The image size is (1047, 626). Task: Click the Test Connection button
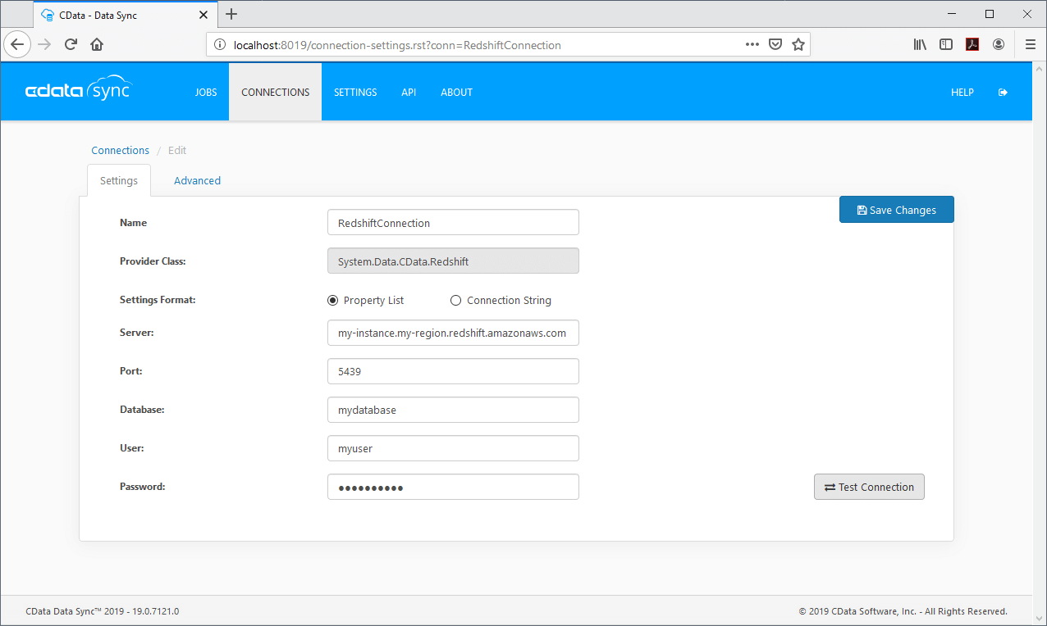[869, 487]
